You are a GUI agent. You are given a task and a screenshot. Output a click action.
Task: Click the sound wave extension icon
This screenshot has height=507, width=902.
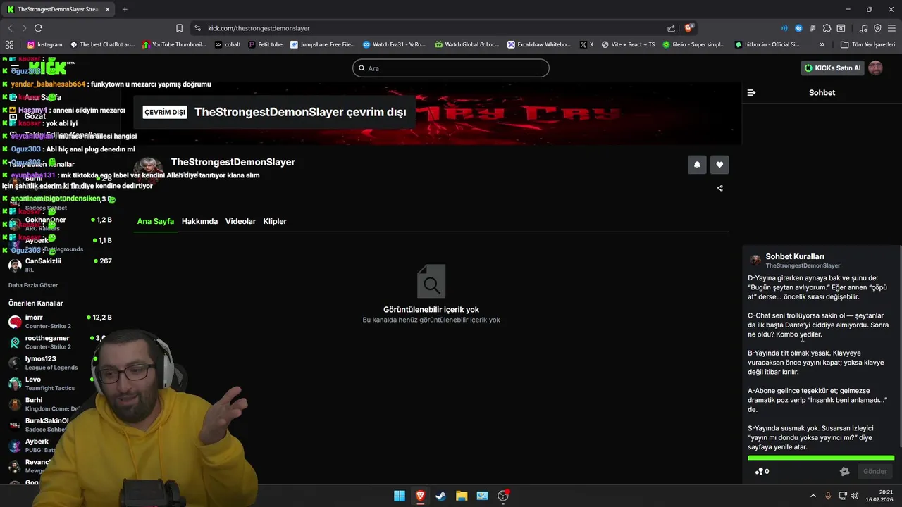point(784,28)
